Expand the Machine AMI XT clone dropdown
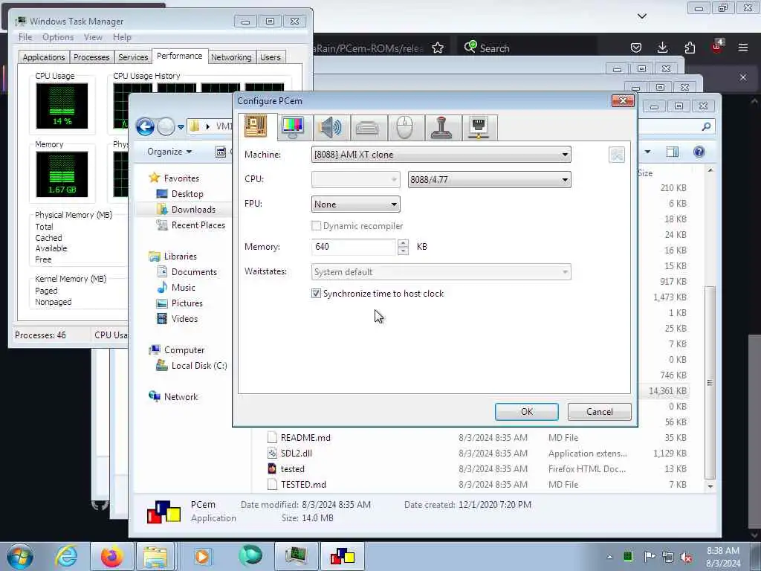Image resolution: width=761 pixels, height=571 pixels. [x=441, y=155]
